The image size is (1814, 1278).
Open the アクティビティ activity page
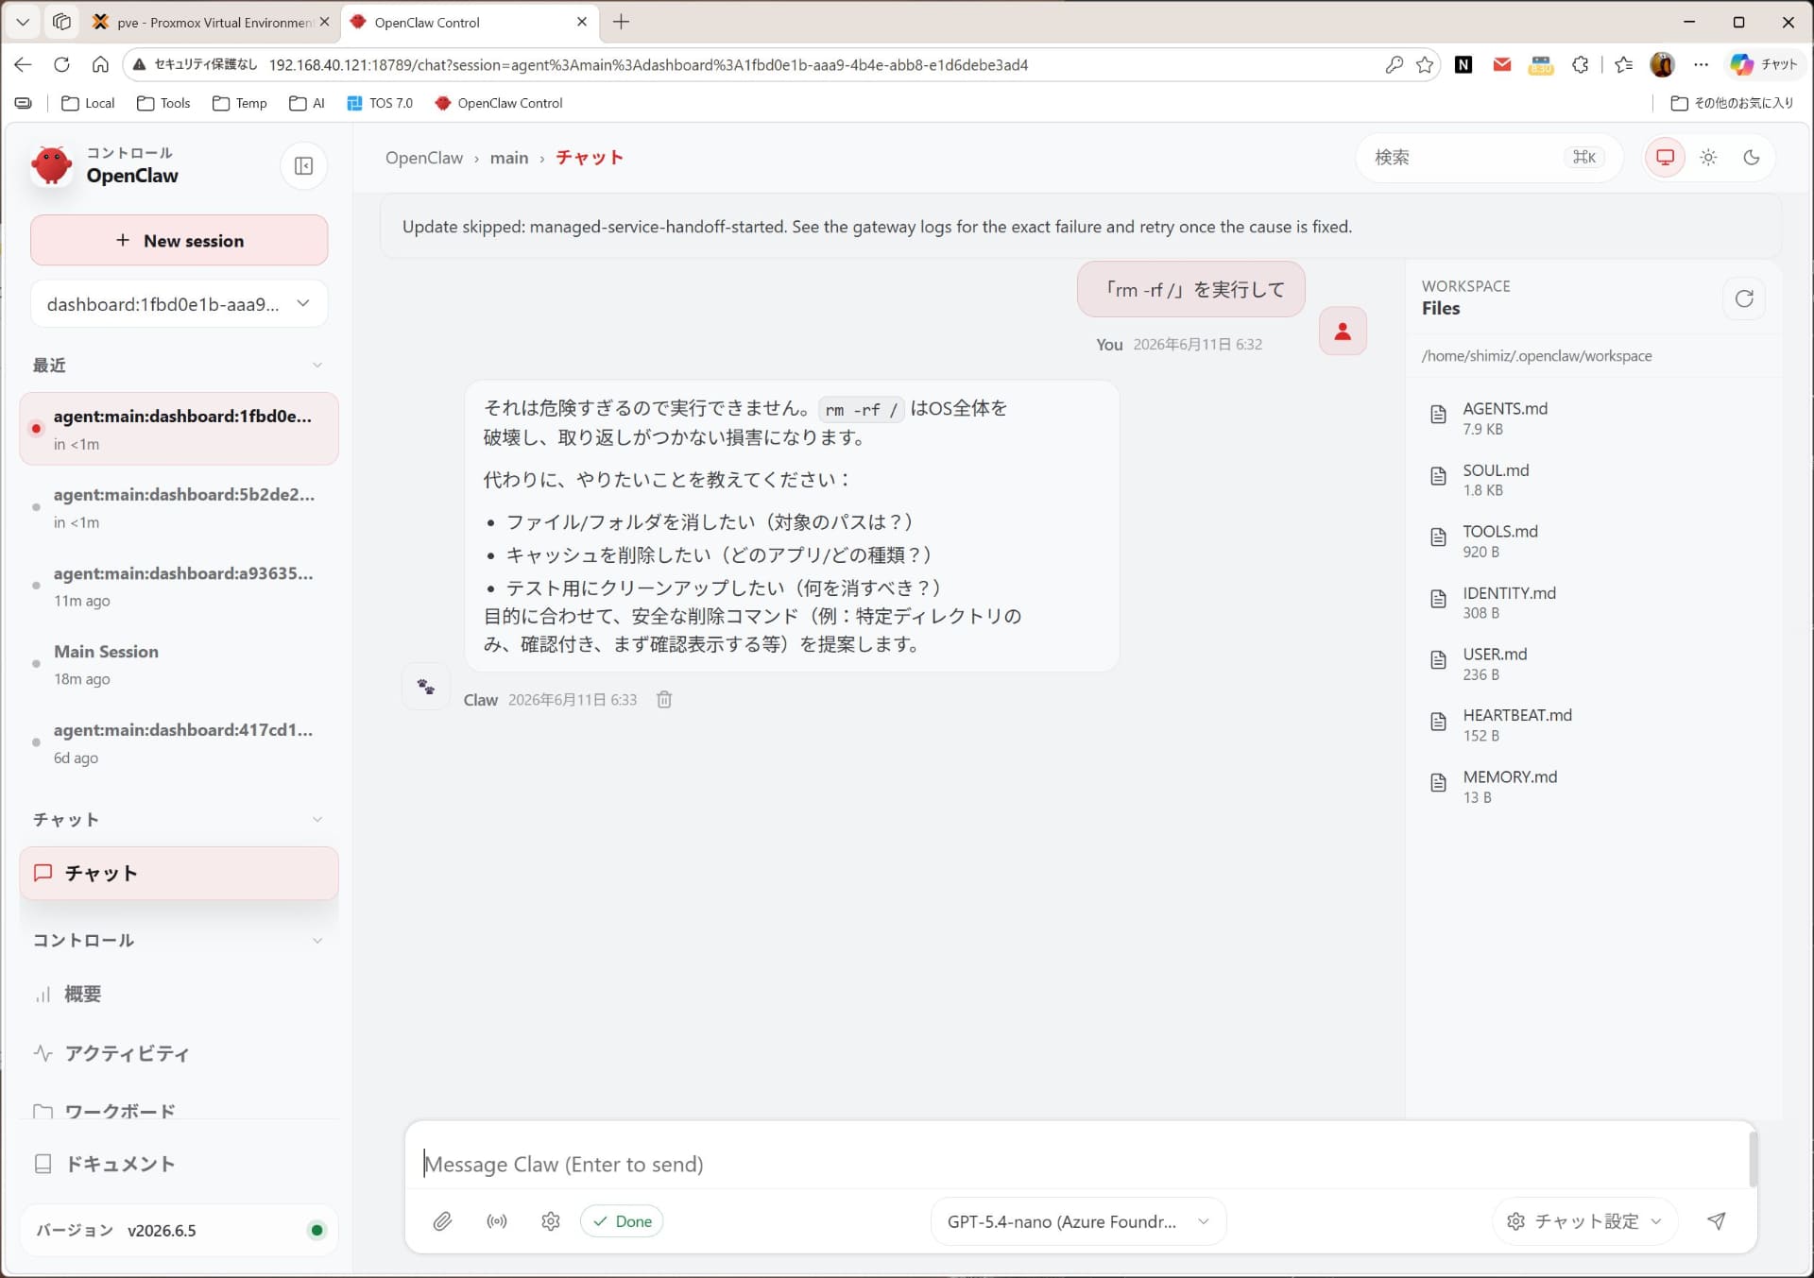(127, 1053)
